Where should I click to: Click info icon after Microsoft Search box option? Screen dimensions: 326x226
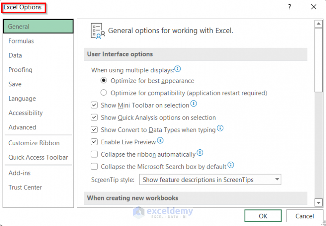[x=230, y=165]
